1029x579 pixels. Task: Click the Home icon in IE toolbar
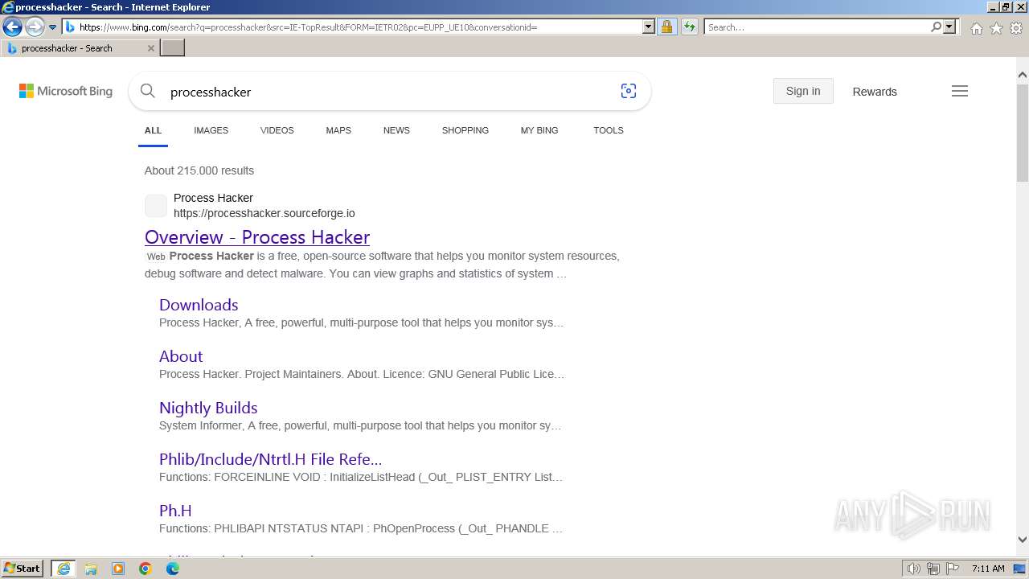pyautogui.click(x=976, y=28)
